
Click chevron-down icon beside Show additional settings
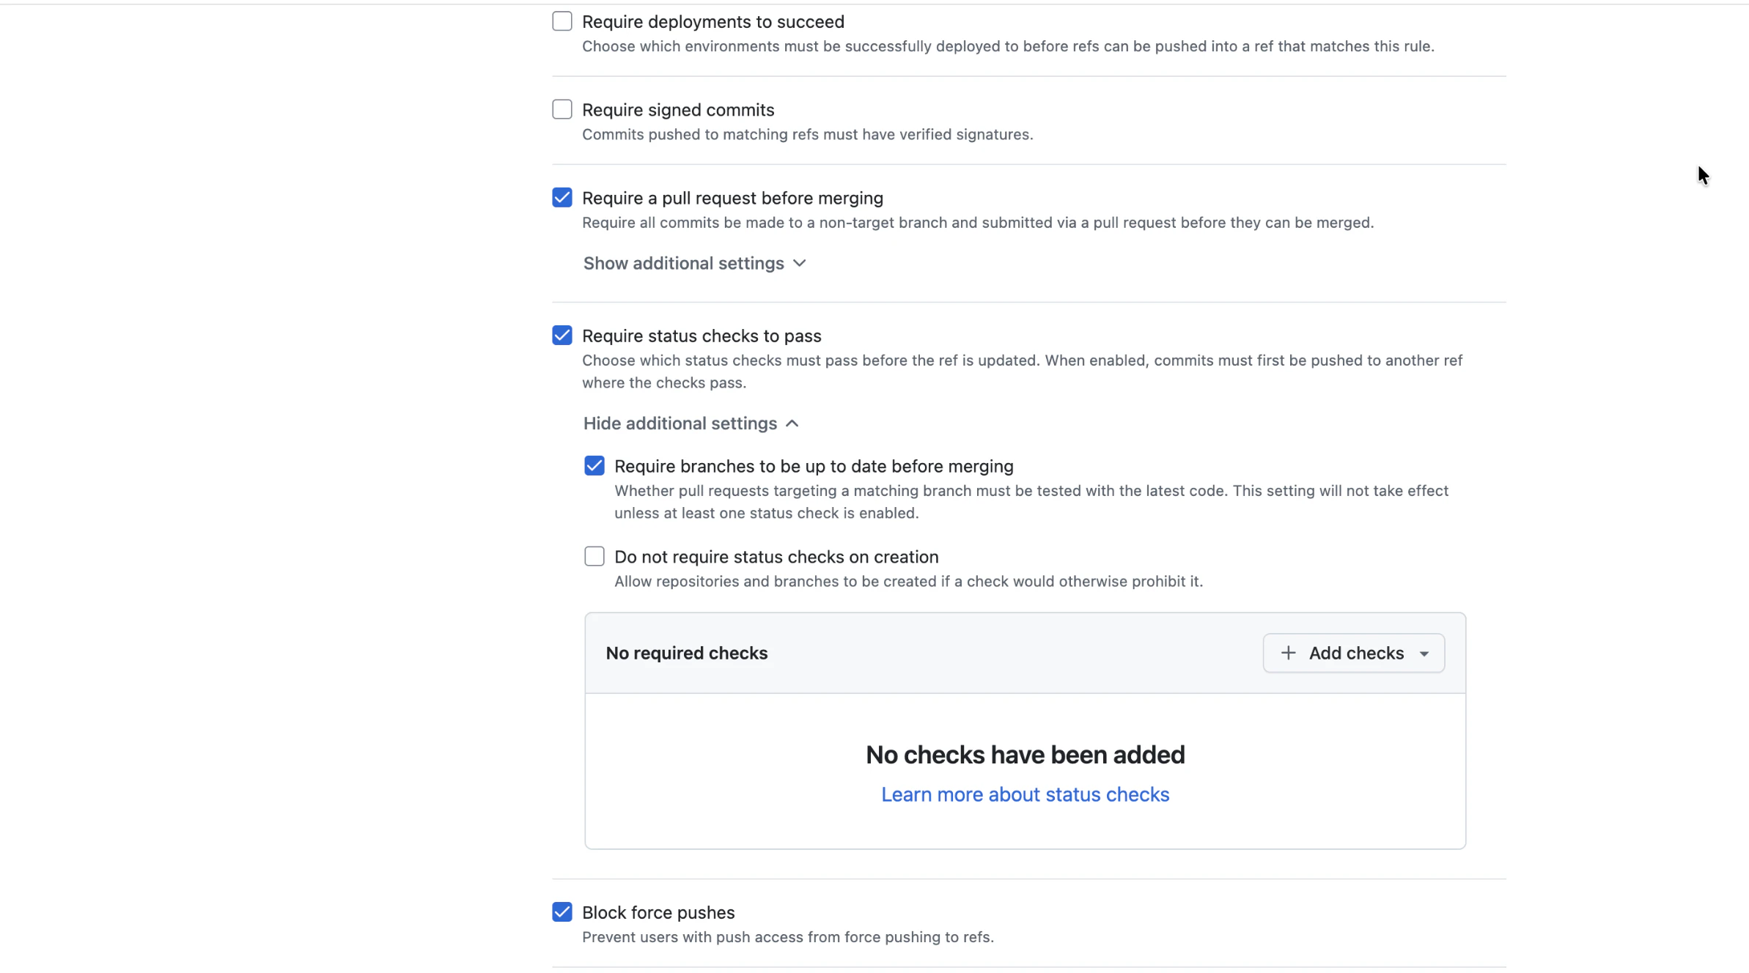[800, 263]
